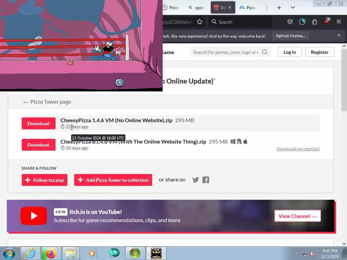
Task: Click the Log in button
Action: click(290, 52)
